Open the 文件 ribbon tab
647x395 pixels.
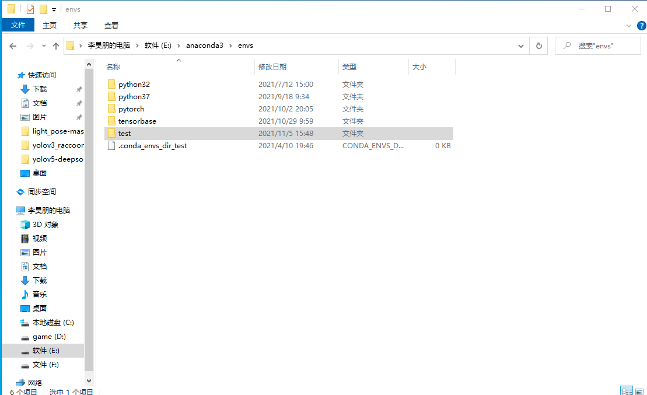pos(18,25)
